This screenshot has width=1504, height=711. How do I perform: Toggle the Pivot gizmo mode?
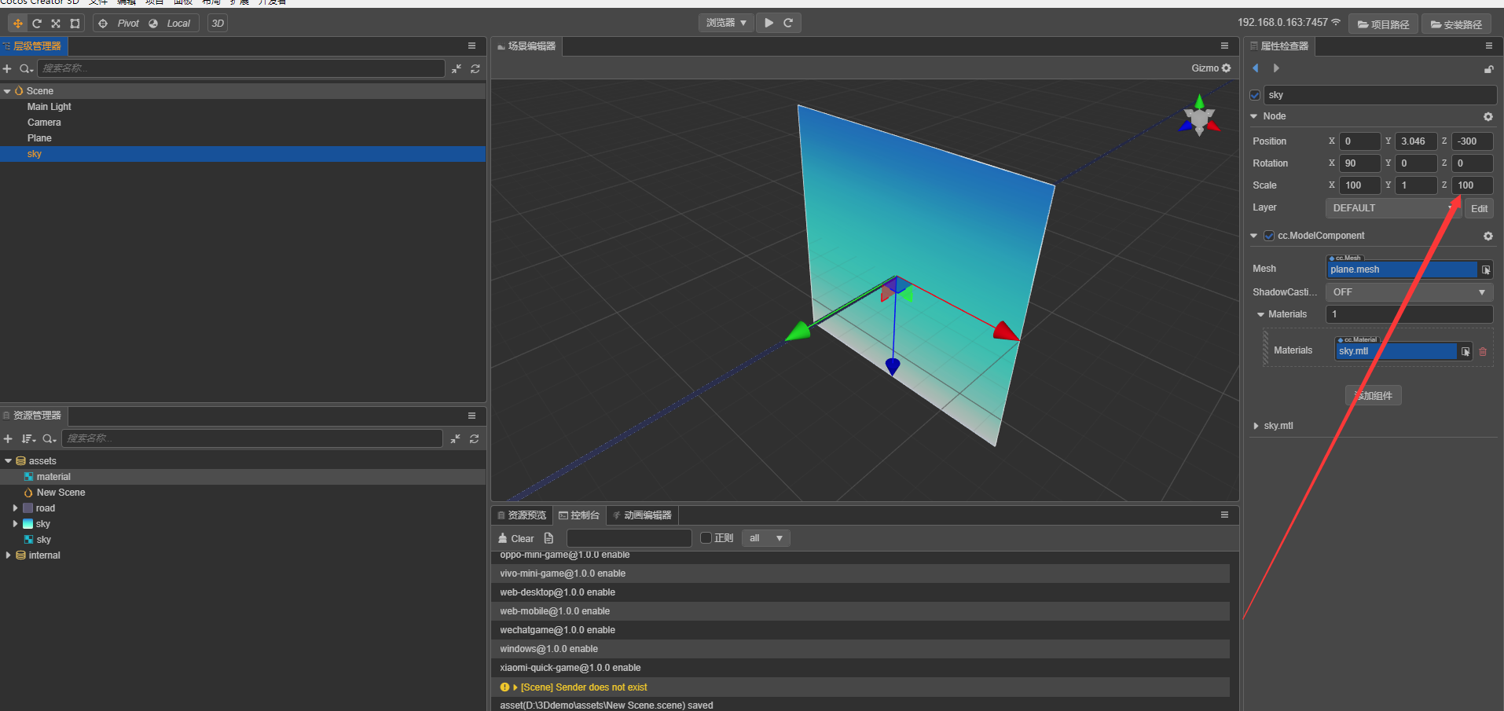pyautogui.click(x=119, y=24)
